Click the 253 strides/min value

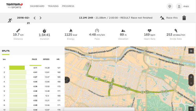click(176, 35)
